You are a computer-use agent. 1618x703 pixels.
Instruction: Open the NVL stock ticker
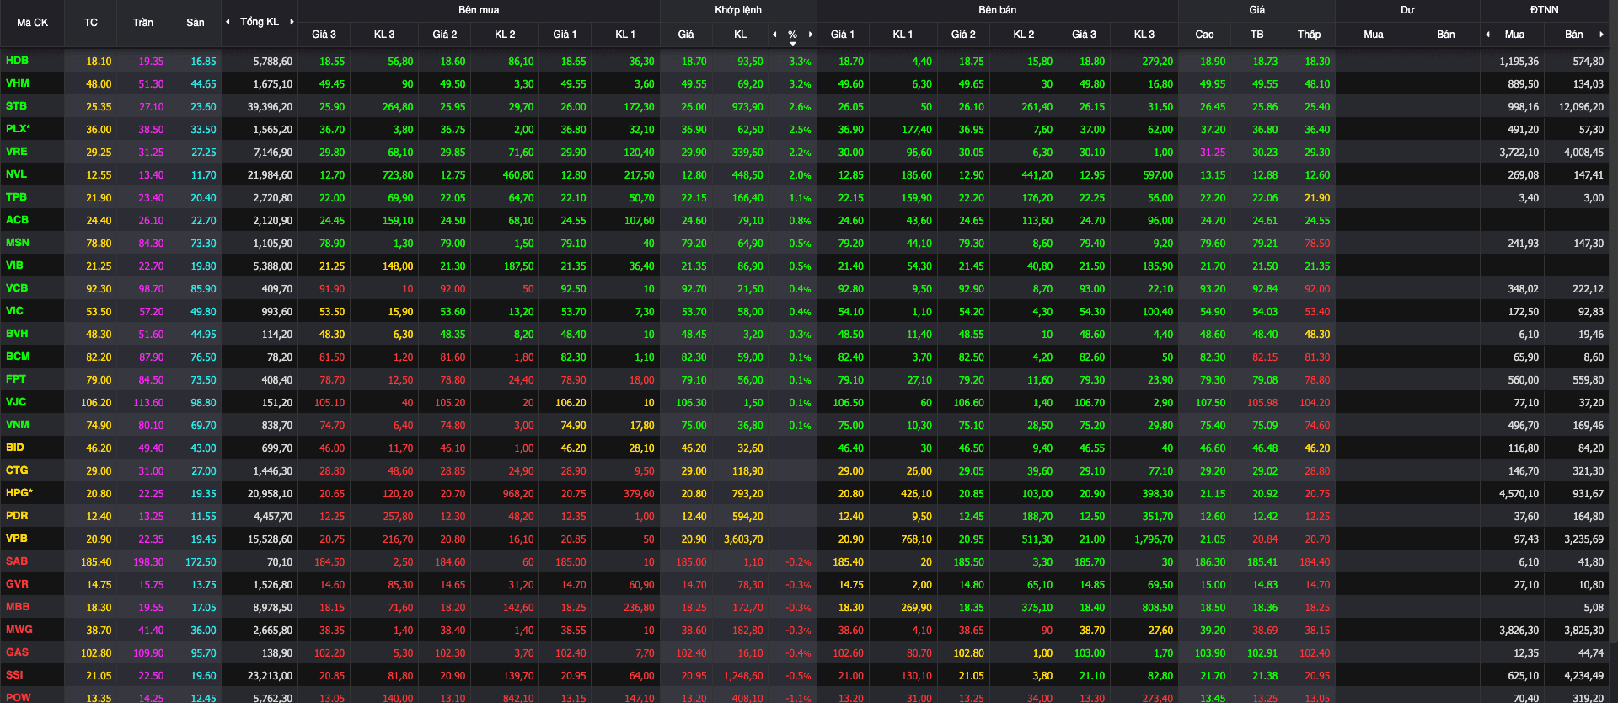pyautogui.click(x=16, y=174)
